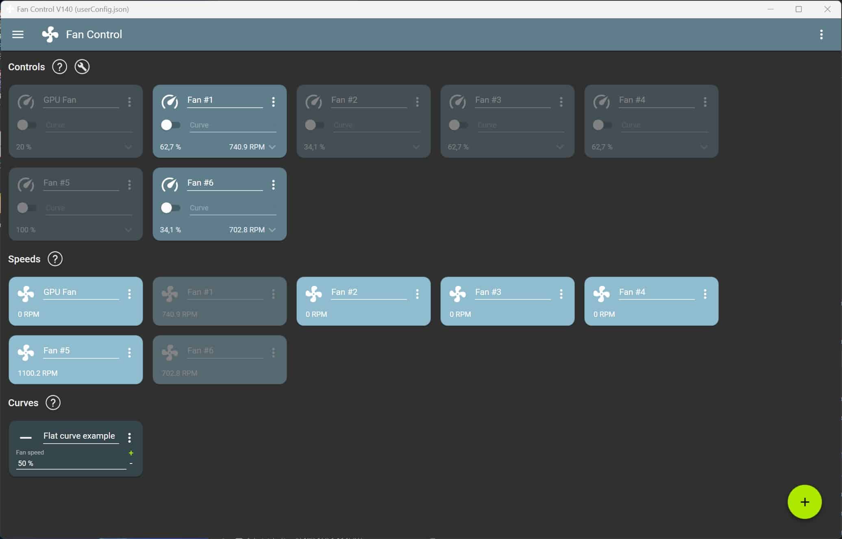Enable the Fan #1 control toggle

click(170, 125)
